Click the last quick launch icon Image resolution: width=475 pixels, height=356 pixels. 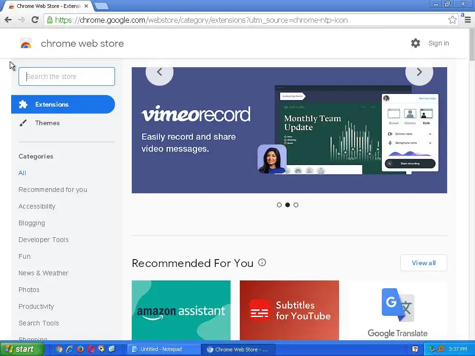coord(112,349)
